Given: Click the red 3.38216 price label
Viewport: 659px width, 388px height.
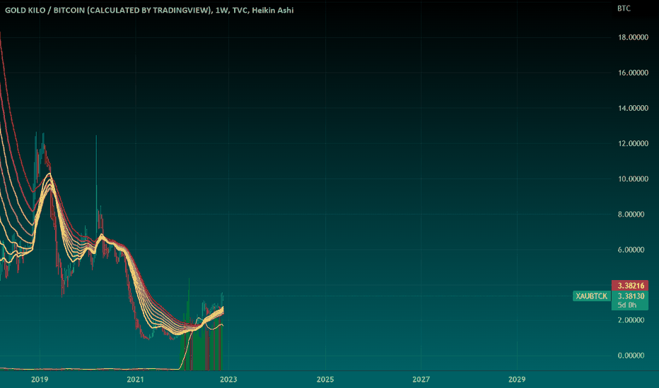Looking at the screenshot, I should click(630, 286).
